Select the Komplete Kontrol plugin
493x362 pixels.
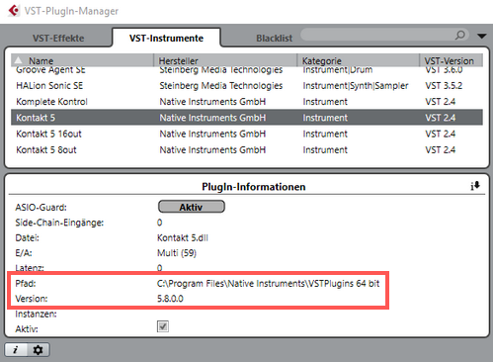coord(247,102)
